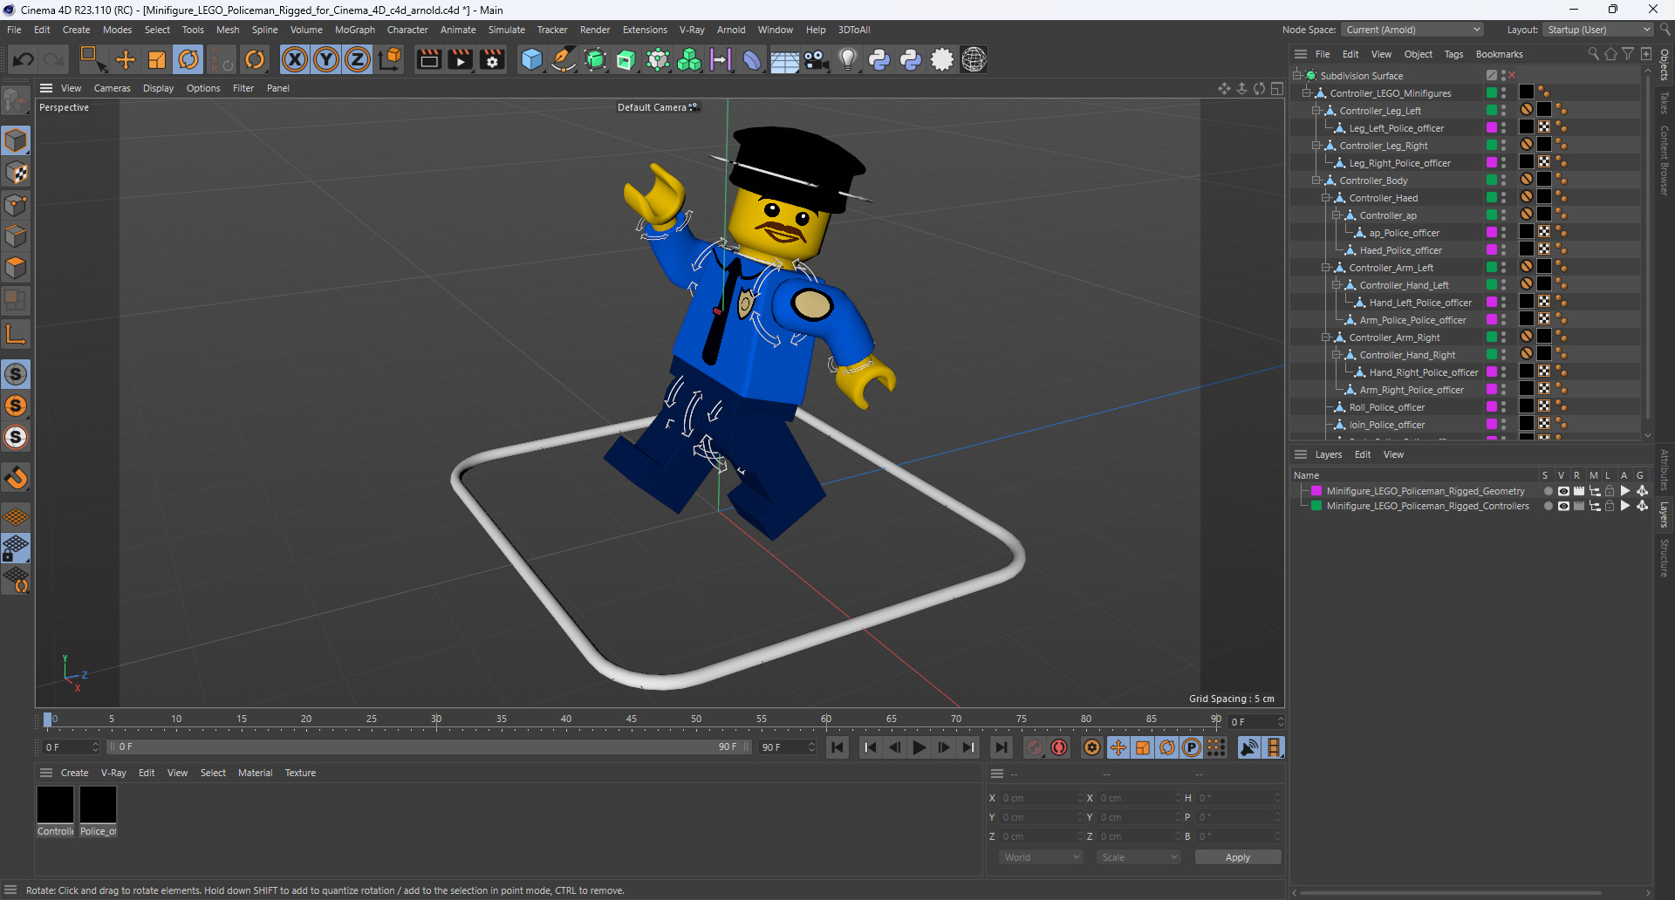
Task: Add a Bend deformer icon
Action: click(752, 59)
